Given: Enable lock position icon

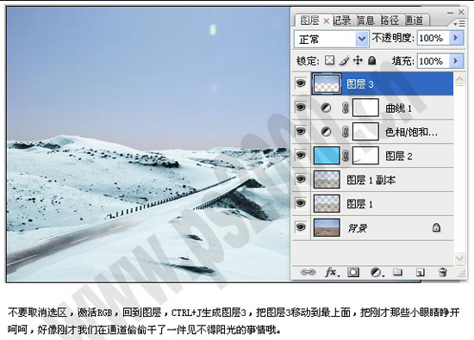Looking at the screenshot, I should pyautogui.click(x=358, y=60).
